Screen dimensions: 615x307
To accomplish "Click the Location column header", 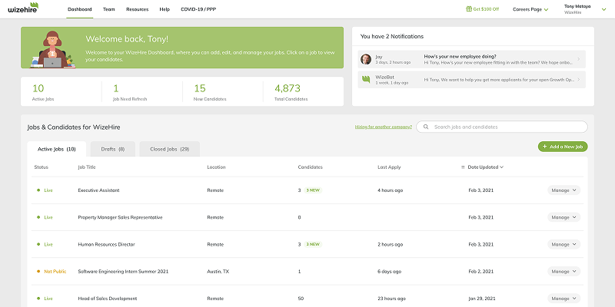I will 217,167.
